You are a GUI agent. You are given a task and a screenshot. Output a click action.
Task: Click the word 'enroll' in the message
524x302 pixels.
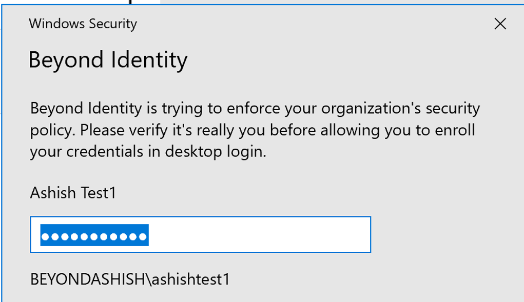click(455, 131)
